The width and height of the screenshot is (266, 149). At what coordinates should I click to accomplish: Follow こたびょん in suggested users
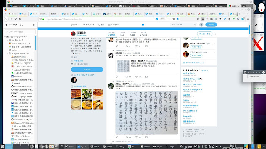(196, 55)
